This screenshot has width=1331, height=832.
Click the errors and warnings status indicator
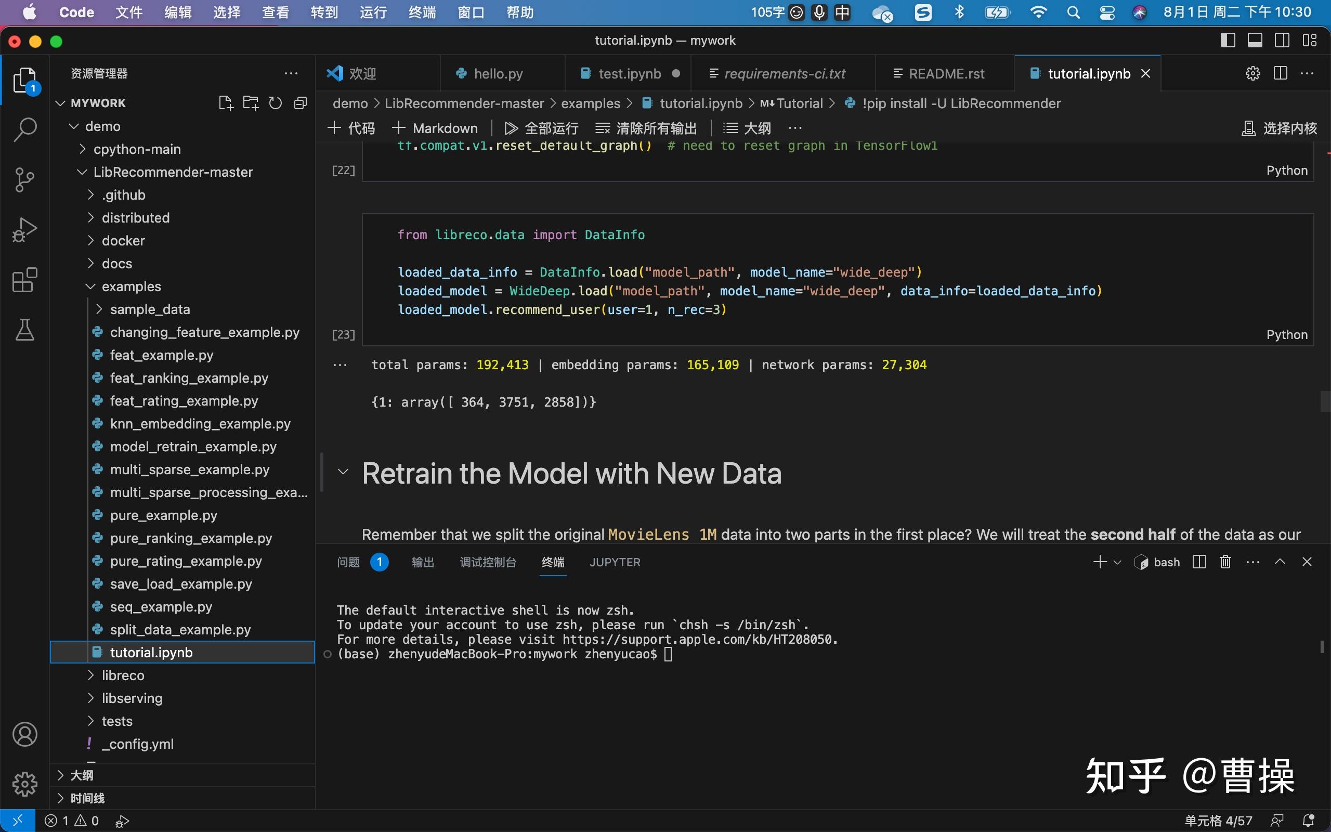(x=72, y=821)
